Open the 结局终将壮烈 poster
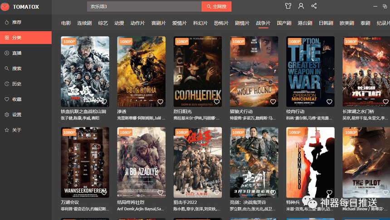The height and width of the screenshot is (220, 390). 141,163
